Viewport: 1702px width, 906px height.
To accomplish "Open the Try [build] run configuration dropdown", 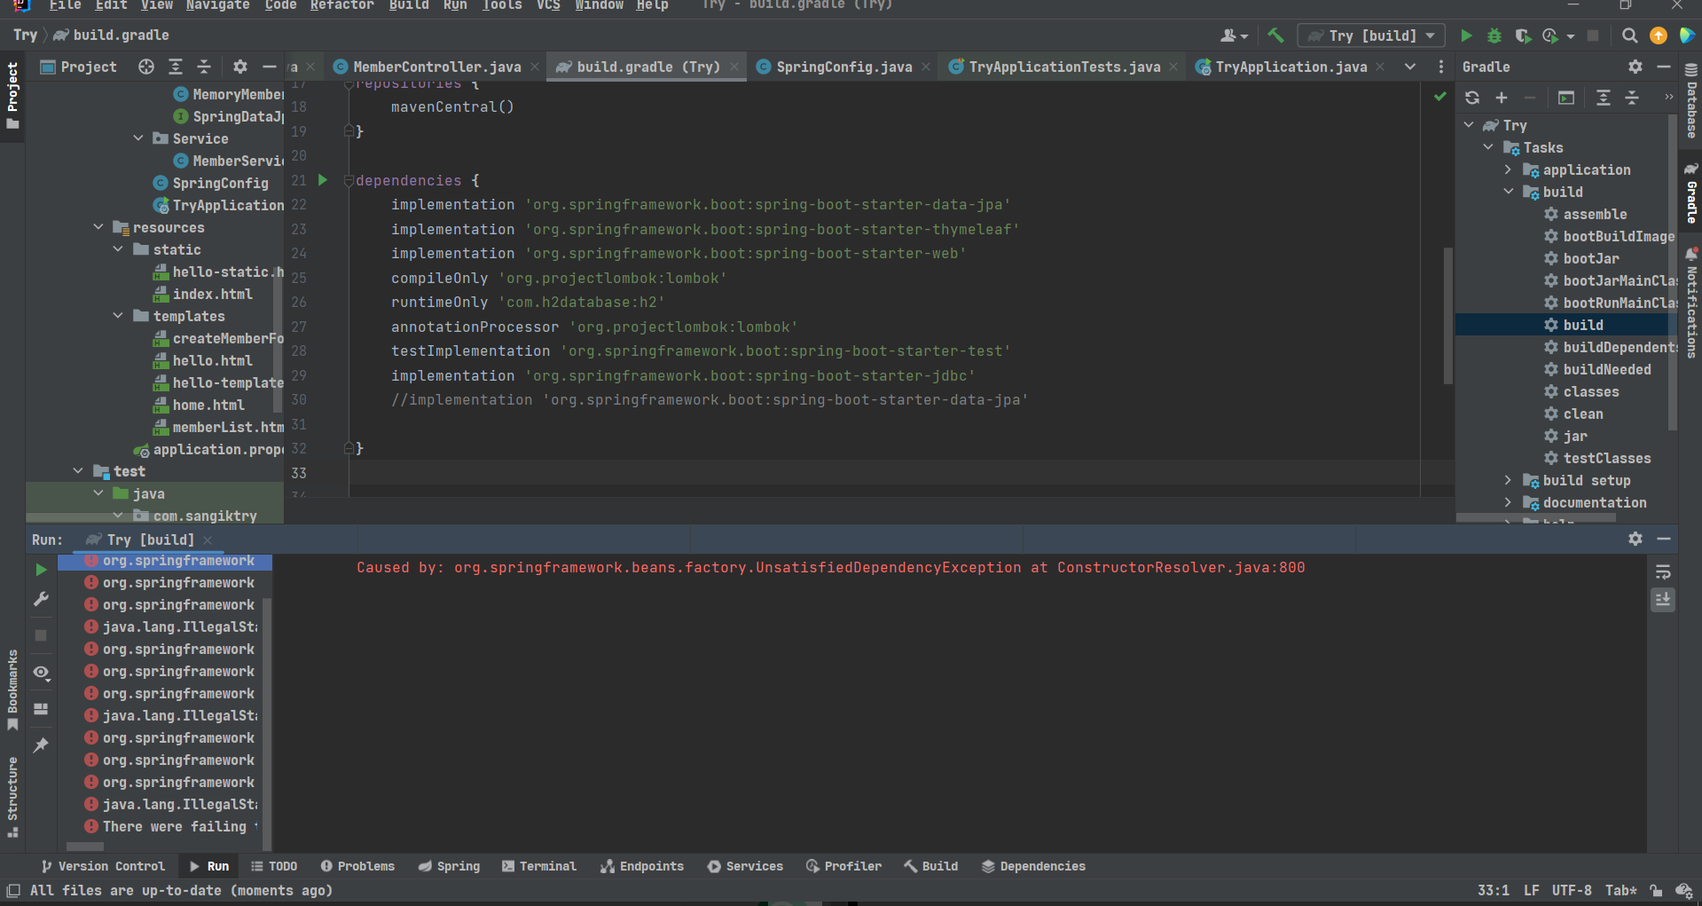I will [1371, 35].
